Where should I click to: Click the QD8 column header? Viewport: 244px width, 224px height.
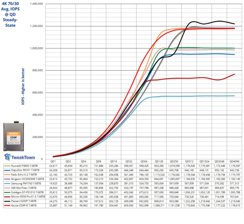(98, 161)
